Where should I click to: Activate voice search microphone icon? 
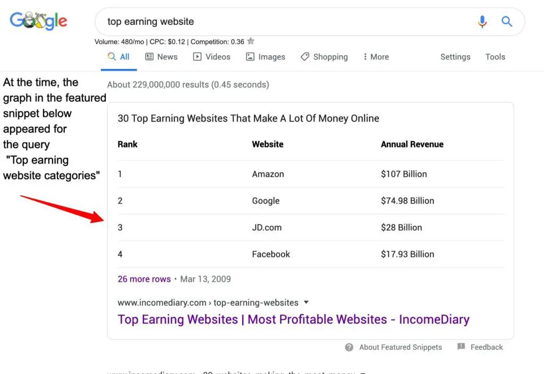coord(482,21)
